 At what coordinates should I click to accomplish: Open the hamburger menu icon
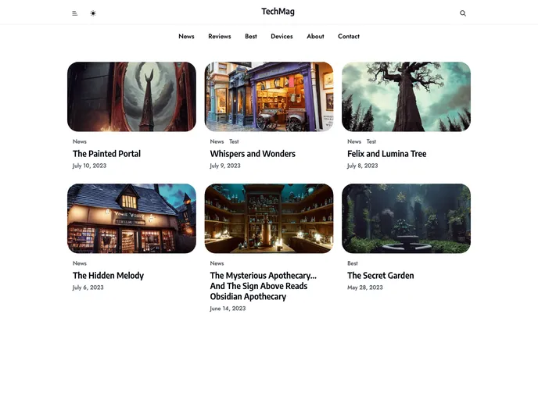point(75,13)
